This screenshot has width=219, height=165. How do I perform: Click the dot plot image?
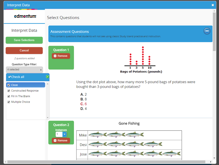tap(141, 60)
